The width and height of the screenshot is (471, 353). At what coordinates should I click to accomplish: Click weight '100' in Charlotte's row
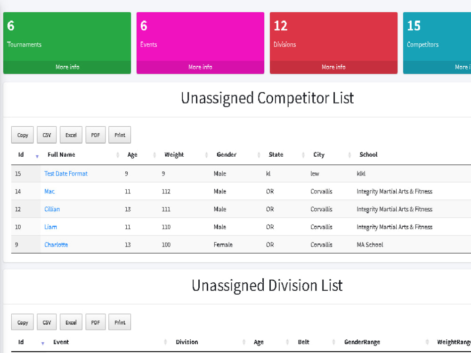click(166, 245)
